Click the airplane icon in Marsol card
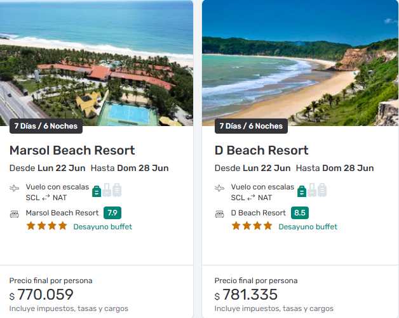This screenshot has width=399, height=318. [15, 188]
